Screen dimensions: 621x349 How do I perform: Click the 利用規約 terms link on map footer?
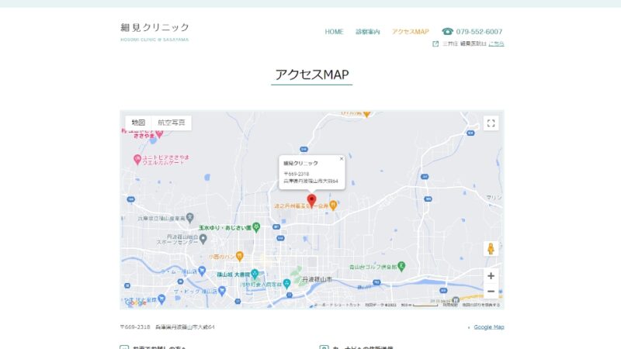450,305
